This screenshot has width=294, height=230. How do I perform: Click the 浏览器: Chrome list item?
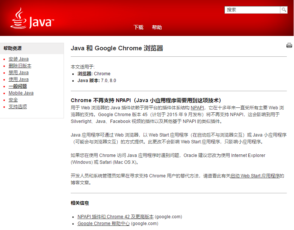click(94, 74)
